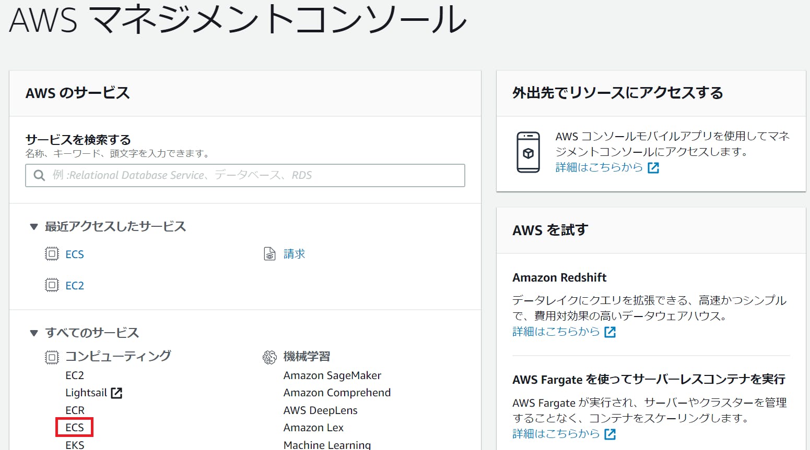The width and height of the screenshot is (810, 450).
Task: Click the 外出先でリソースにアクセスする heading
Action: [618, 93]
